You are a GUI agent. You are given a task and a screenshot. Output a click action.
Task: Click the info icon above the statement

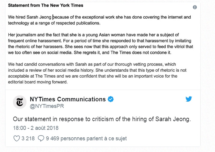(x=195, y=7)
